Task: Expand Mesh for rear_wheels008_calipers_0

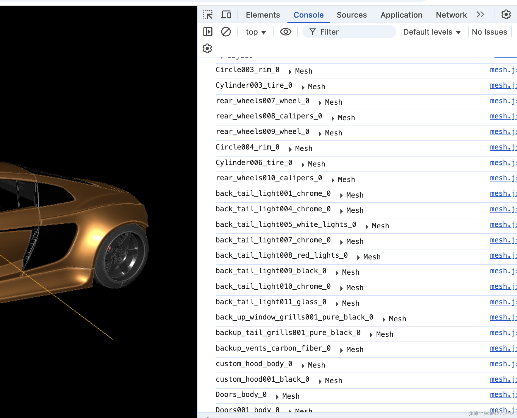Action: (x=333, y=118)
